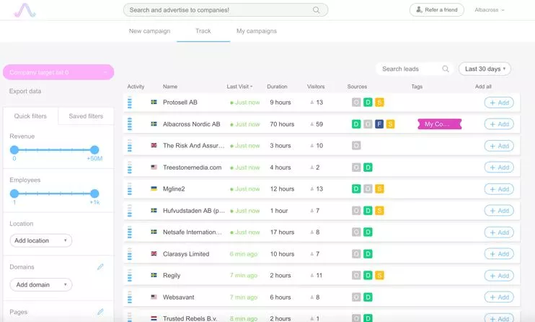Click green D source icon in Netsafe Internation row

[368, 232]
